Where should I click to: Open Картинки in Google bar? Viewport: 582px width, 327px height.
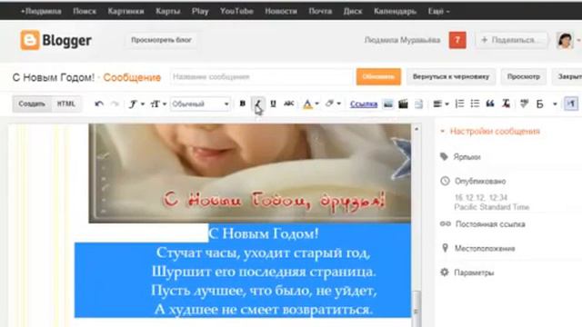pos(125,11)
